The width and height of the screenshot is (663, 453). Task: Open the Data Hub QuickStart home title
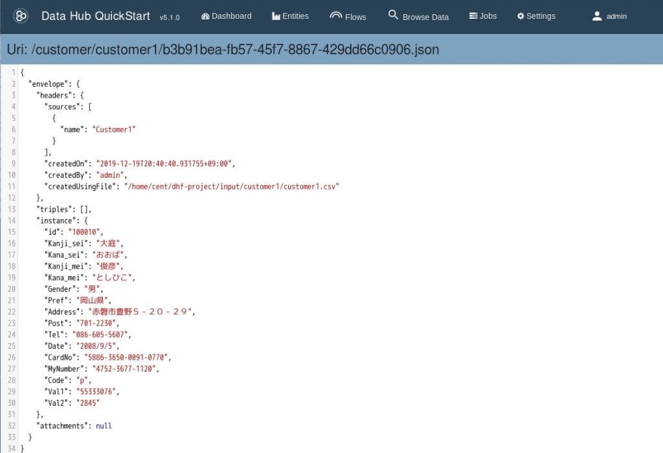(x=95, y=16)
